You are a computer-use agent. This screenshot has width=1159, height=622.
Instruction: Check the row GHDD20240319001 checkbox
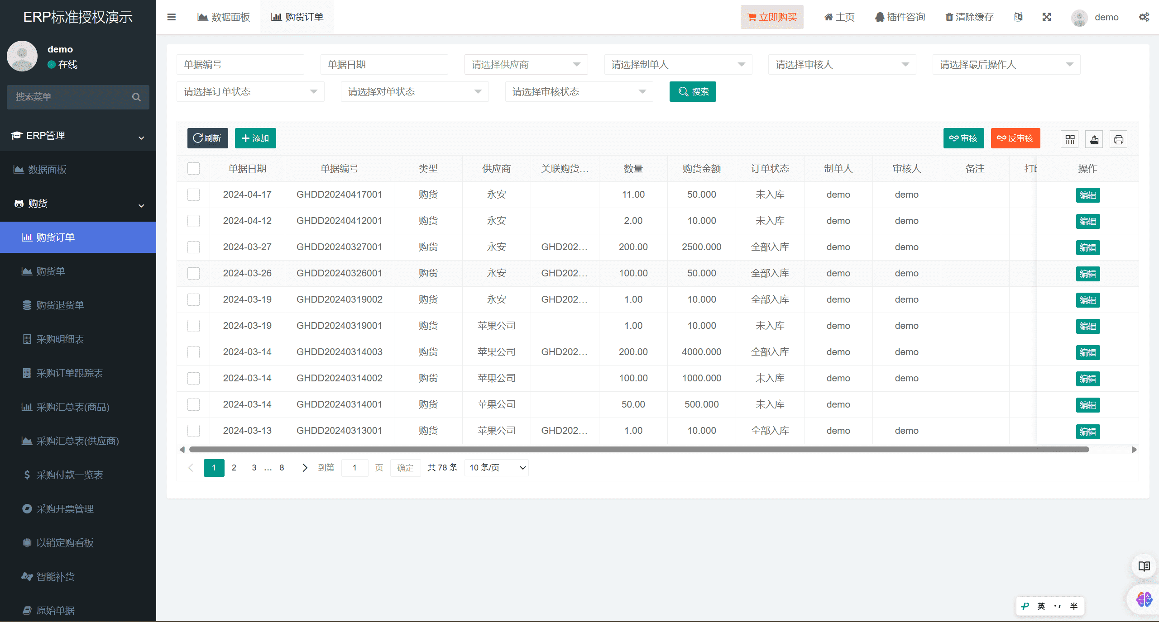193,326
